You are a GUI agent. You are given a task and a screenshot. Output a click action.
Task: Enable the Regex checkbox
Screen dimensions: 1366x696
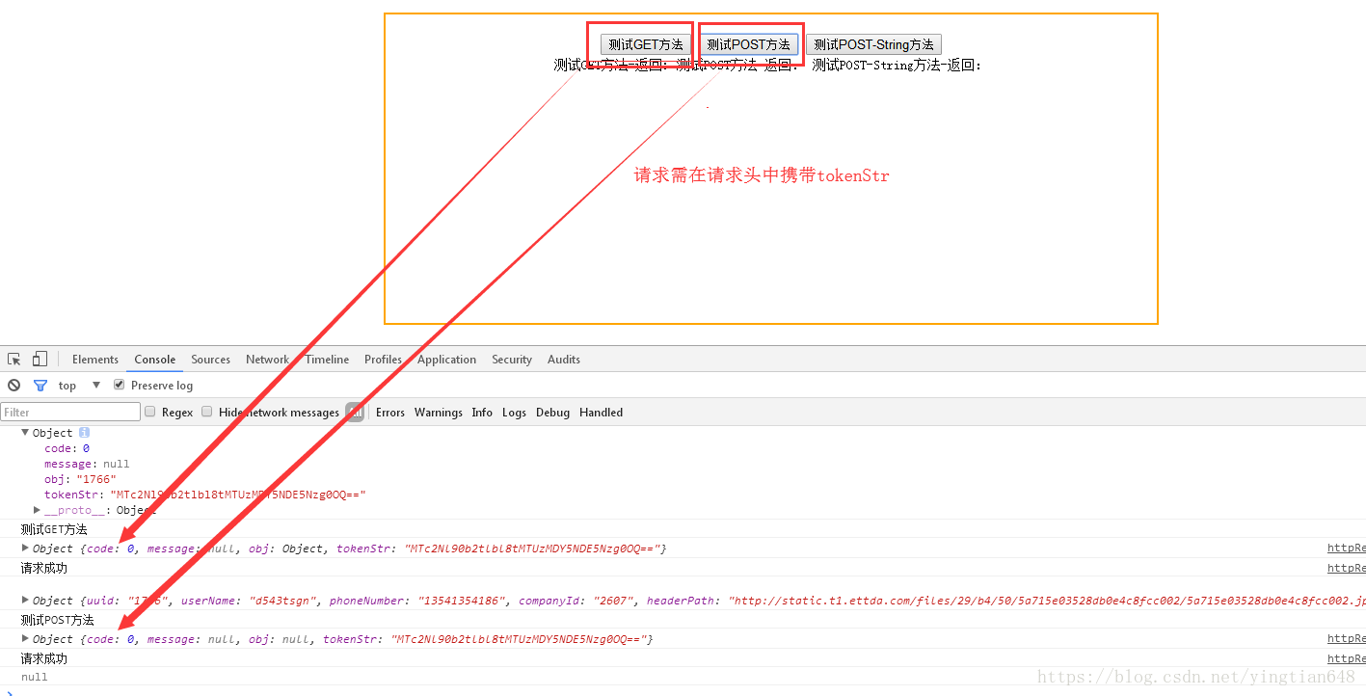(x=150, y=412)
